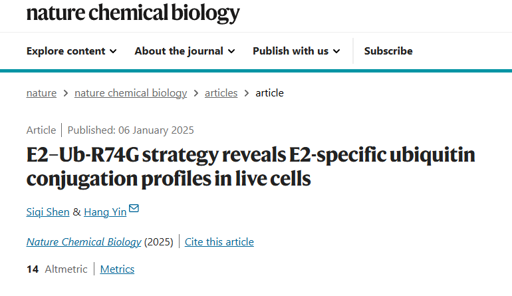Screen dimensions: 512x296
Task: Click the envelope icon beside Hang Yin
Action: [x=134, y=208]
